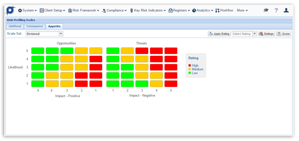Viewport: 299px width, 141px height.
Task: Click the Score button with calculator icon
Action: [x=283, y=34]
